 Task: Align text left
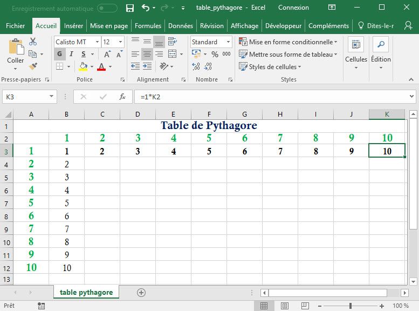click(x=135, y=54)
